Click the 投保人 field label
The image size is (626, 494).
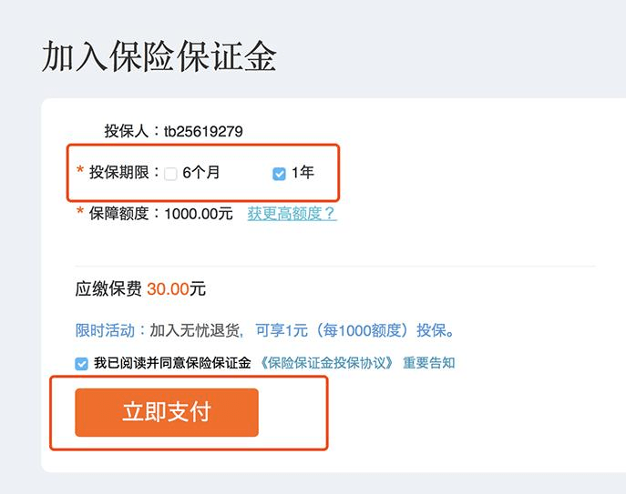[x=129, y=132]
